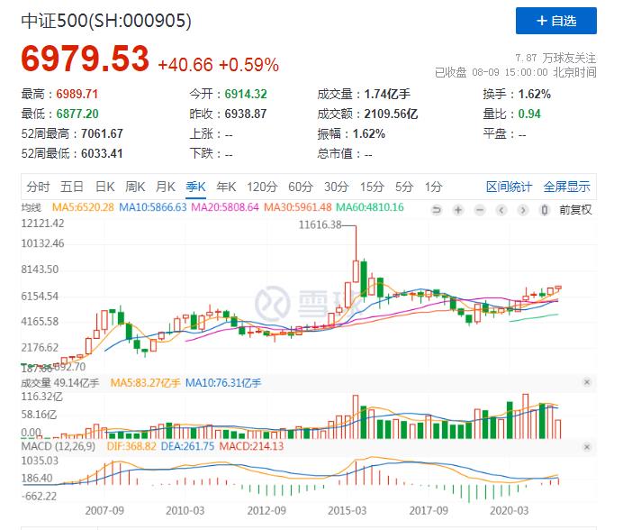The height and width of the screenshot is (530, 623).
Task: Switch to the 分时 chart tab
Action: (x=38, y=187)
